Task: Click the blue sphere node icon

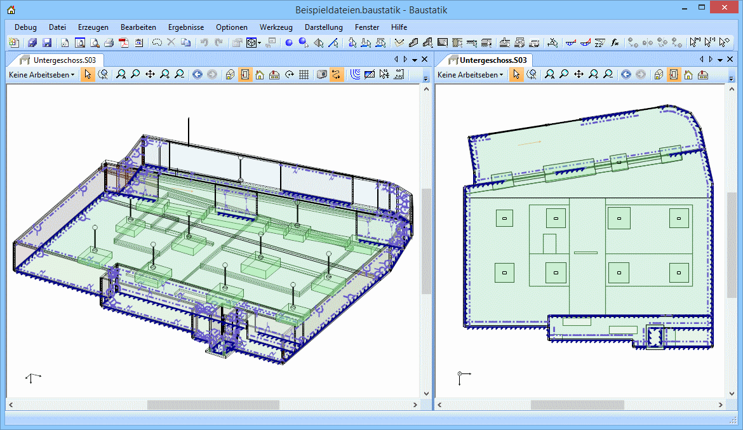Action: tap(288, 43)
